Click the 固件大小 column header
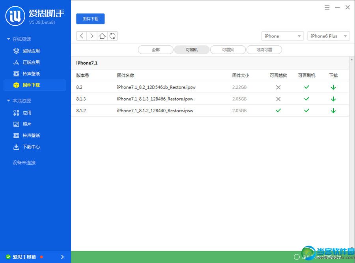Screen dimensions: 355x263 241,75
